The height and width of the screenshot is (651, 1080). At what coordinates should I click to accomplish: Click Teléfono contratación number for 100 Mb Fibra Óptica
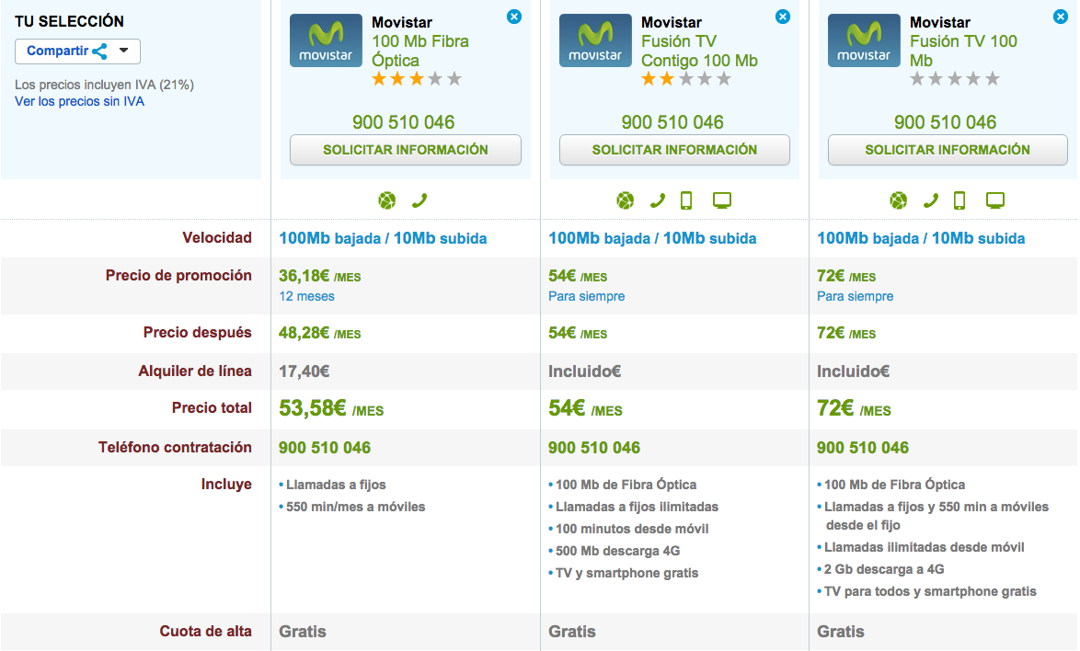tap(325, 447)
